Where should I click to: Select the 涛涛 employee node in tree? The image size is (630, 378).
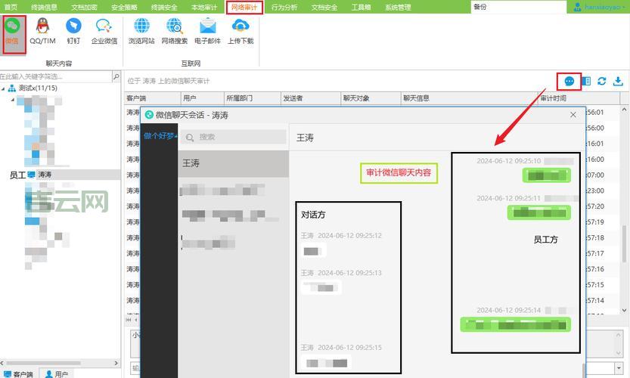[45, 175]
